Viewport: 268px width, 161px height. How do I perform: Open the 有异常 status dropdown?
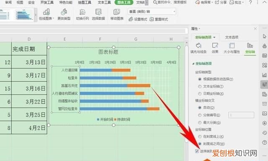pyautogui.click(x=204, y=3)
